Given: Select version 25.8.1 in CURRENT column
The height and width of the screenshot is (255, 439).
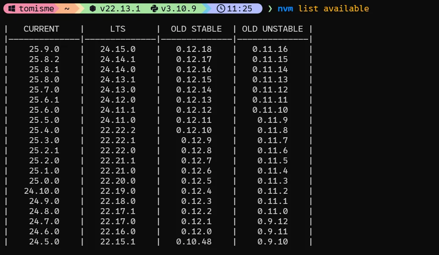Looking at the screenshot, I should click(44, 69).
